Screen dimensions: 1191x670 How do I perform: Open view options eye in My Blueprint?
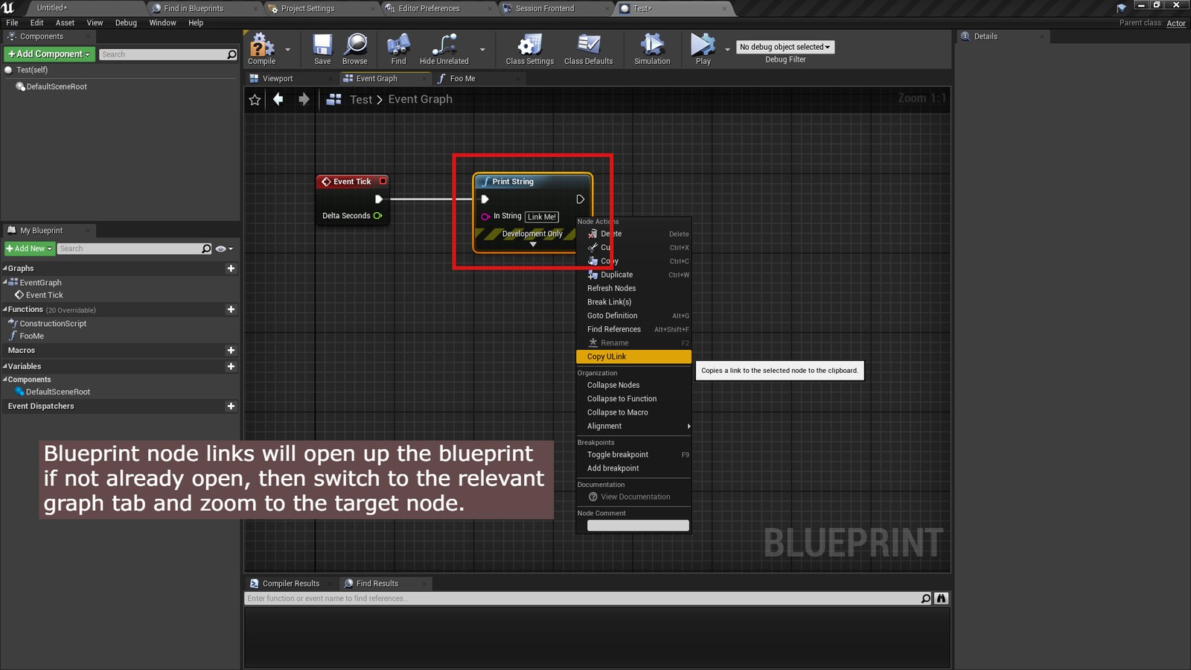pyautogui.click(x=224, y=249)
